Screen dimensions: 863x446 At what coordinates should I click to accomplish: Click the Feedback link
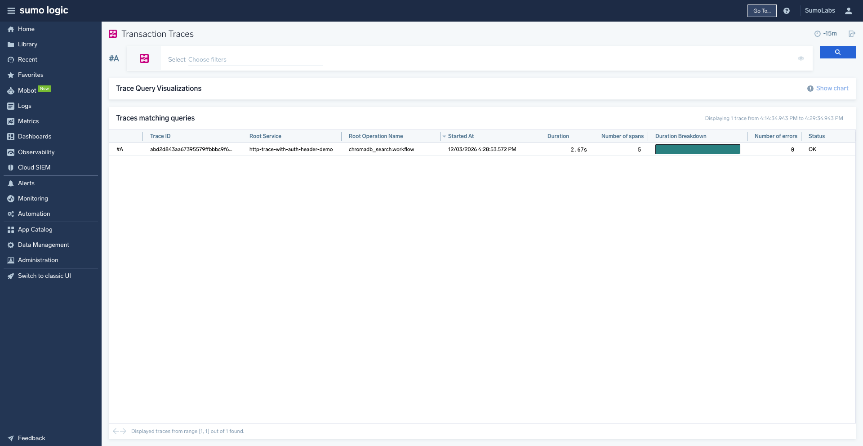click(x=31, y=438)
